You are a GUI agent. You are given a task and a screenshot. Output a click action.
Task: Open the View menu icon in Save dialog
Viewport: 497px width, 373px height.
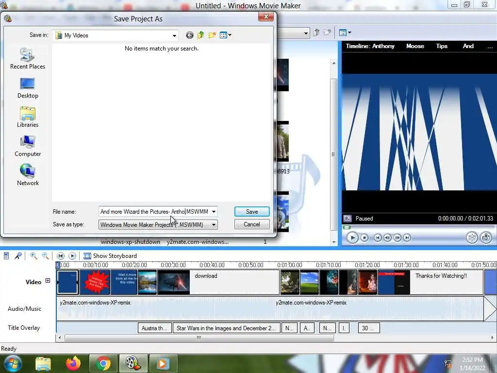click(x=225, y=35)
